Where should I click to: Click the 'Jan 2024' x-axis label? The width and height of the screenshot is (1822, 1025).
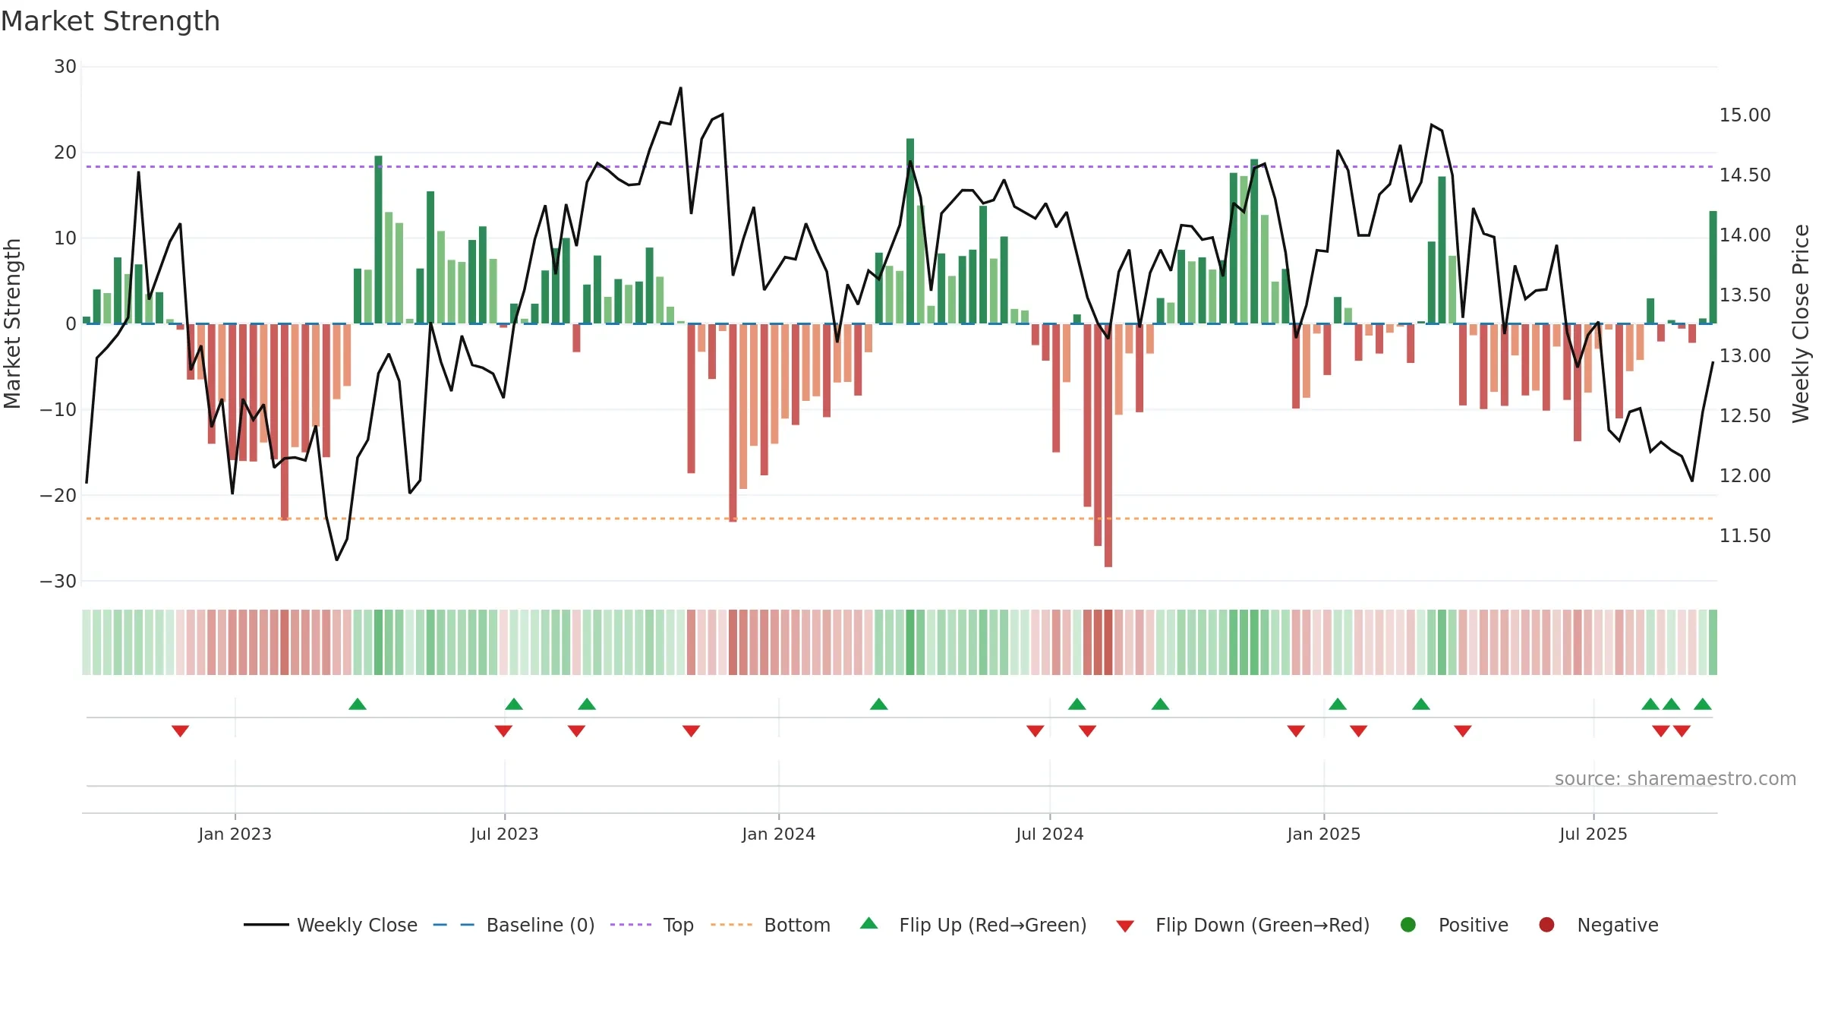coord(779,834)
